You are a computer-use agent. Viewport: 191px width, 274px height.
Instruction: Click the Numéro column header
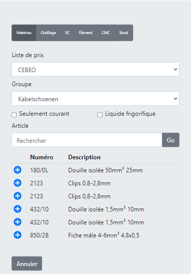point(42,157)
